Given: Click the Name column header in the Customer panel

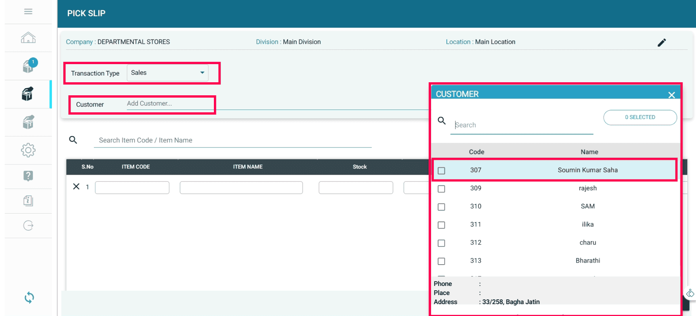Looking at the screenshot, I should (589, 152).
